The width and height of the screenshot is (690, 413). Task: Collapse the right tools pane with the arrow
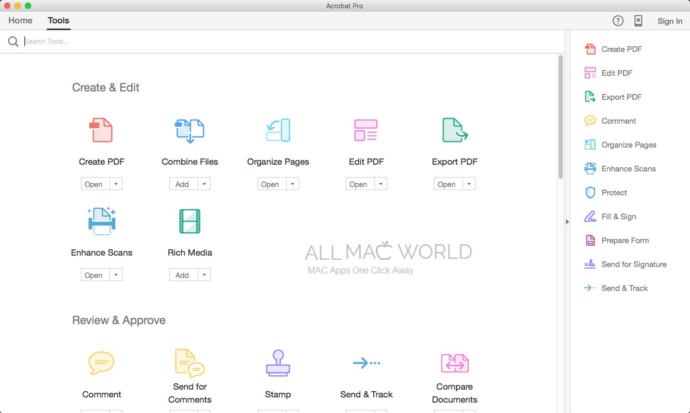pyautogui.click(x=567, y=222)
